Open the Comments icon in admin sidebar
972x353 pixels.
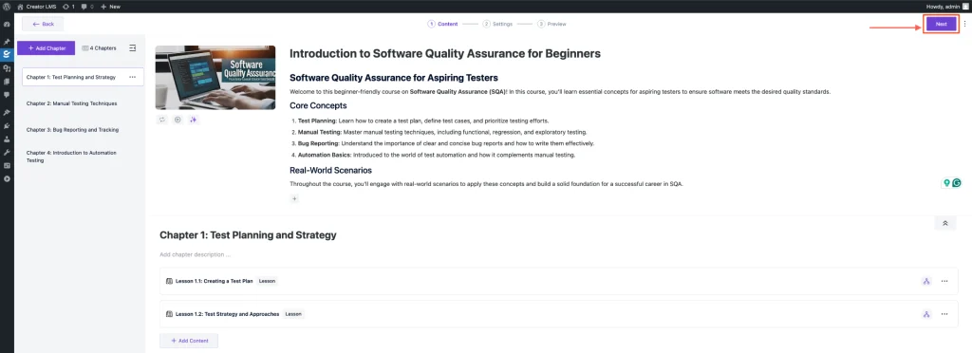(7, 95)
